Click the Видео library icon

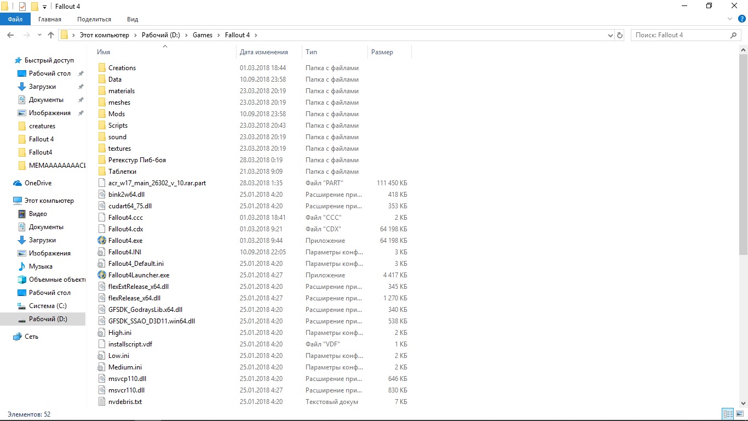point(22,214)
